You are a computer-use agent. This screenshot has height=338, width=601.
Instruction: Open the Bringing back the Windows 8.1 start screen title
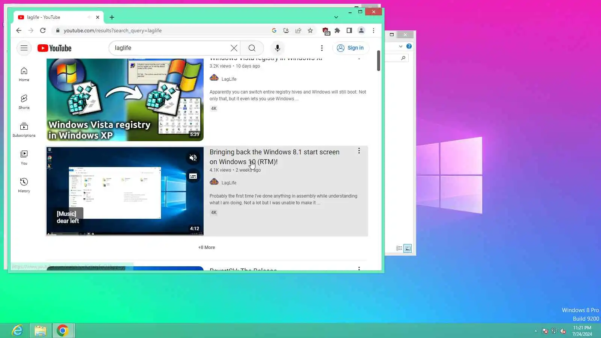[275, 157]
